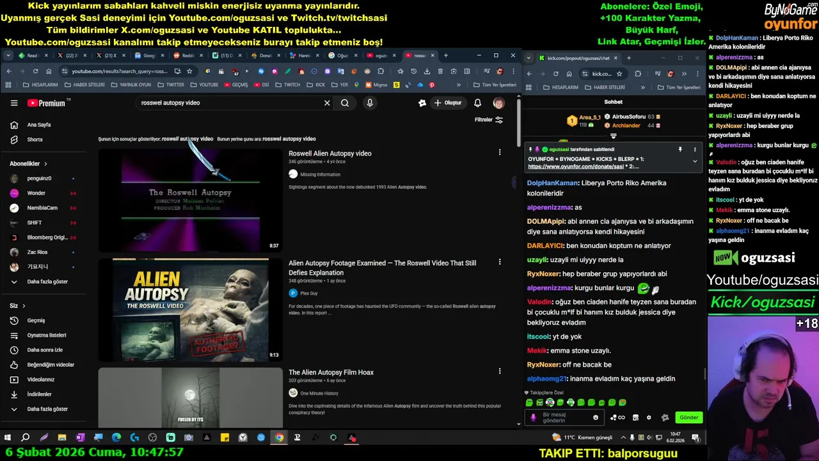819x461 pixels.
Task: Open the Filtreler search filters
Action: pyautogui.click(x=489, y=120)
